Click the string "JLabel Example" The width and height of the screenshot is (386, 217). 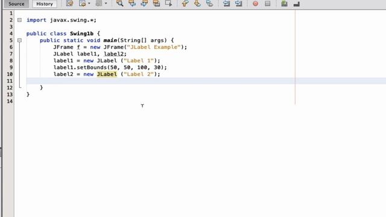tap(154, 47)
